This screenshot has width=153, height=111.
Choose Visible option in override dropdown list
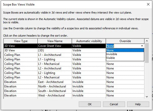[x=111, y=58]
